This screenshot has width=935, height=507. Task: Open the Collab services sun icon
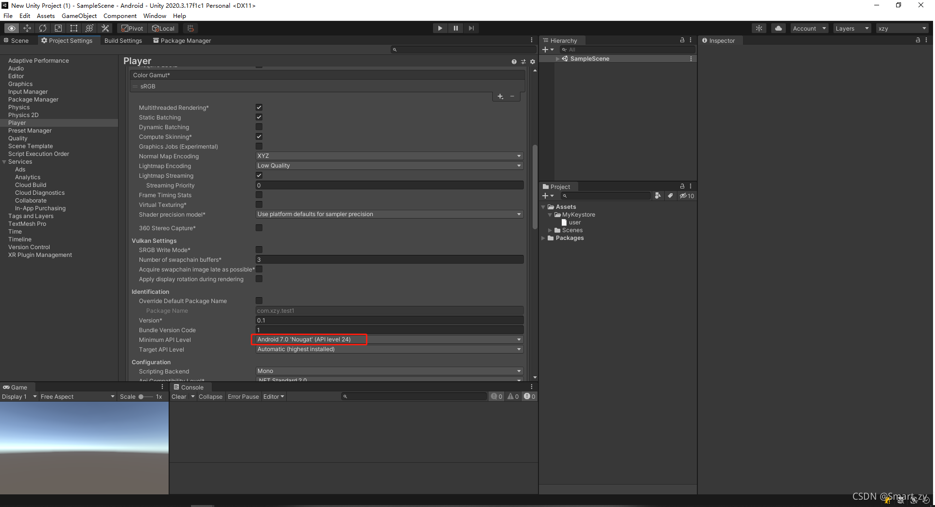point(759,28)
